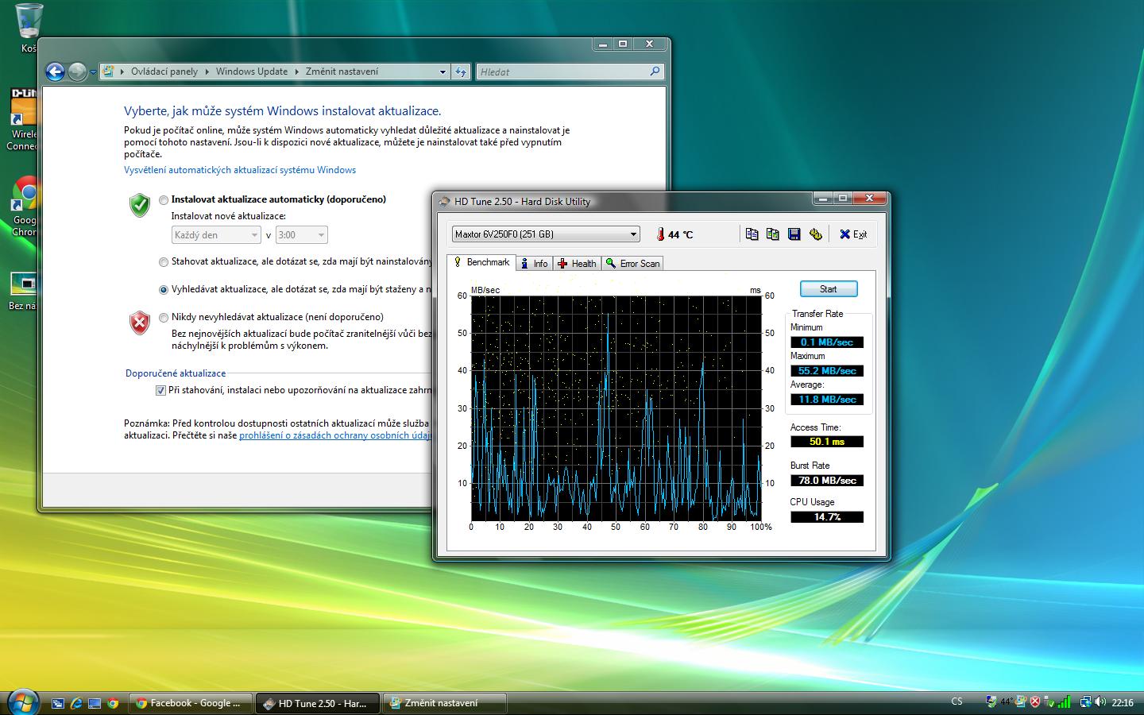This screenshot has width=1144, height=715.
Task: Open the Google Chrome desktop shortcut
Action: click(25, 205)
